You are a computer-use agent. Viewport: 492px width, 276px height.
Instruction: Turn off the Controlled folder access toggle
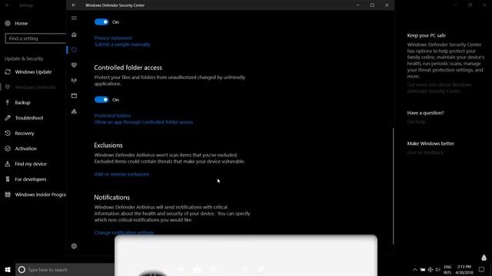point(101,100)
